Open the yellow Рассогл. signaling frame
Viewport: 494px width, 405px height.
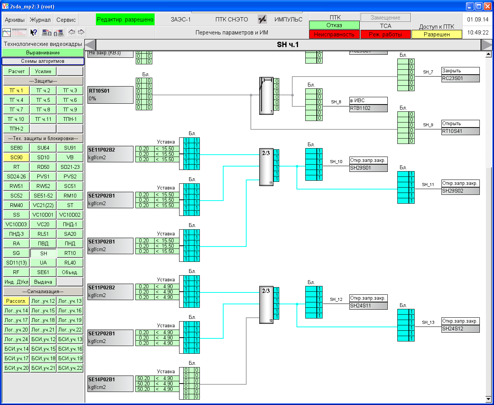(x=16, y=301)
